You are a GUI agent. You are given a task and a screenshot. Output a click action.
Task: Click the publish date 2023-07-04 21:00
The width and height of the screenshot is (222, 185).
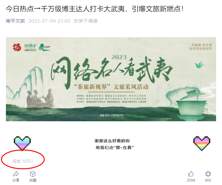49,21
